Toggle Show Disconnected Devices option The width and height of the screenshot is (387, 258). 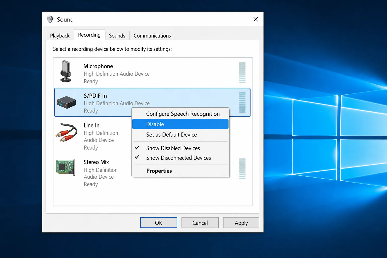tap(180, 158)
